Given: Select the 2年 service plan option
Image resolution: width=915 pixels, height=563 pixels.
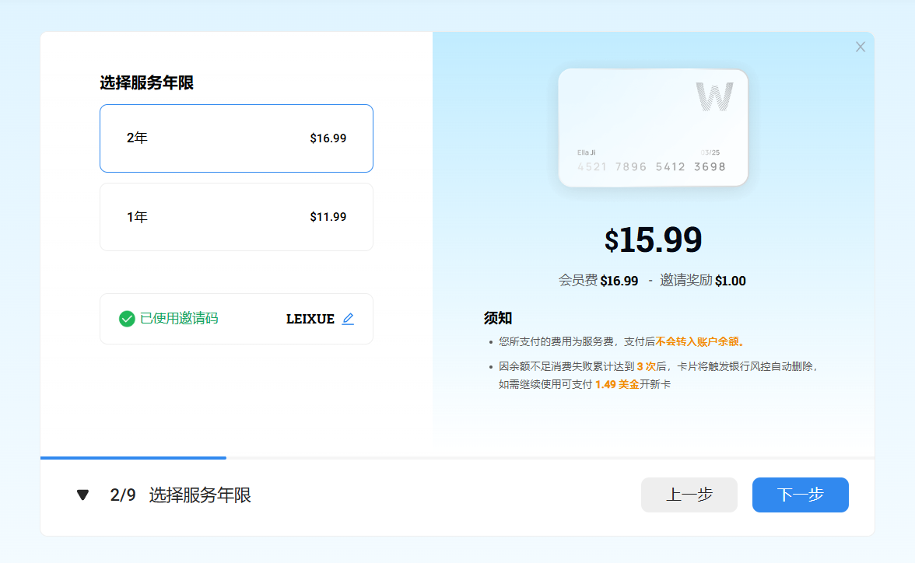Looking at the screenshot, I should [x=236, y=138].
